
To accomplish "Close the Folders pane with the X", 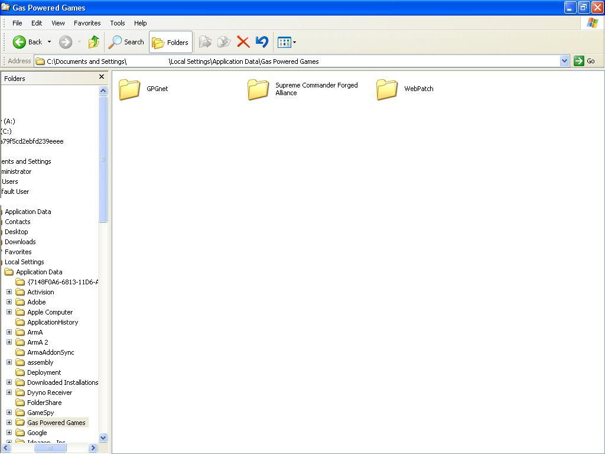I will click(102, 76).
